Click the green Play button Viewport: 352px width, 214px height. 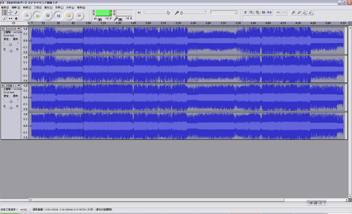pos(37,15)
